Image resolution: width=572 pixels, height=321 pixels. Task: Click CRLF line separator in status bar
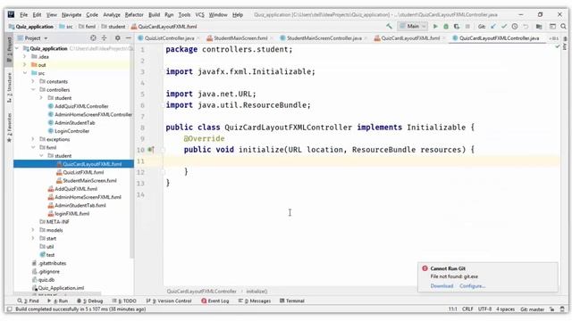click(467, 309)
